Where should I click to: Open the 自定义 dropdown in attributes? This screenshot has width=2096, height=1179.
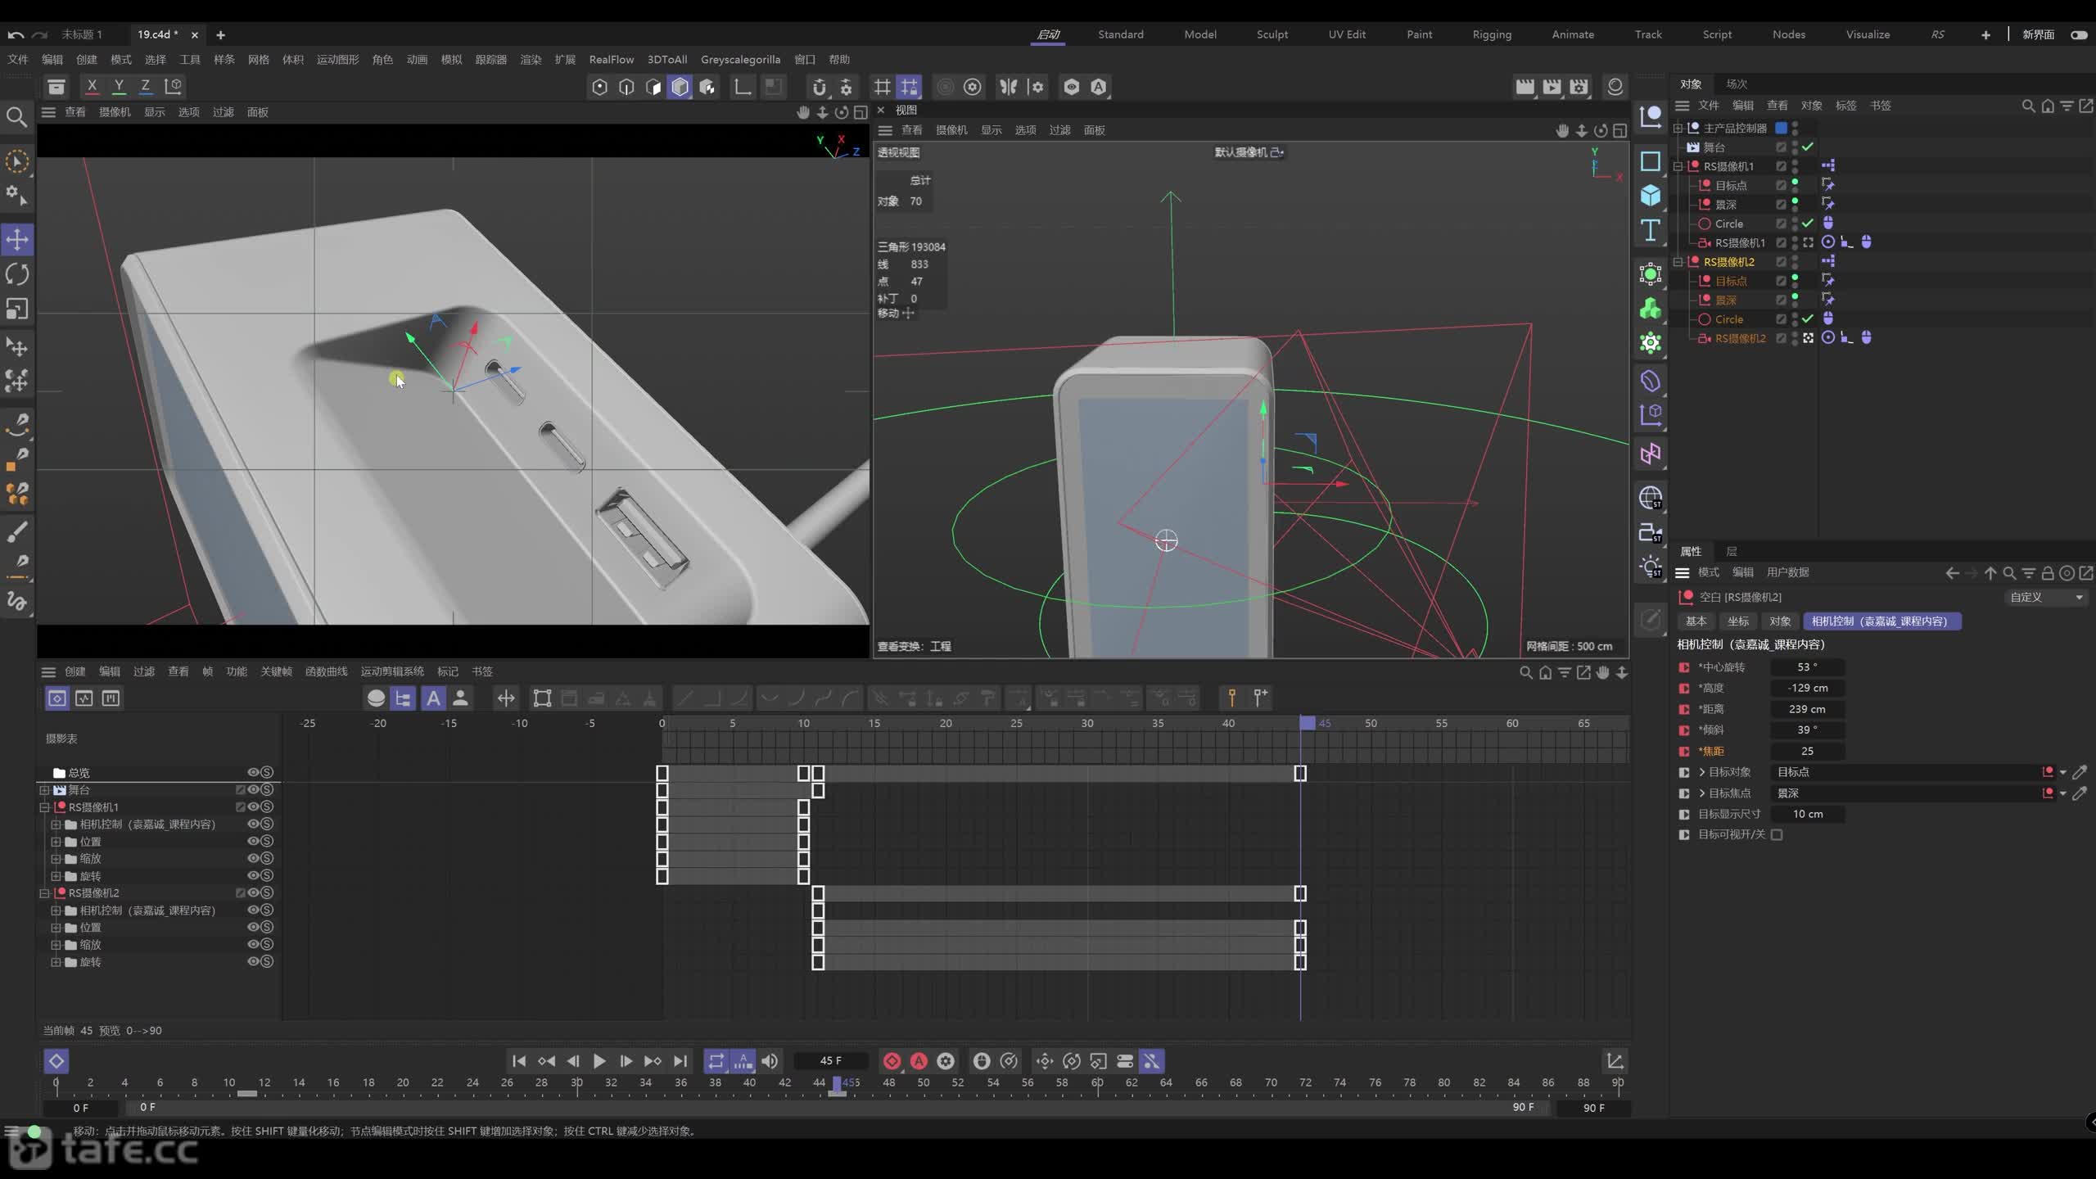tap(2046, 598)
